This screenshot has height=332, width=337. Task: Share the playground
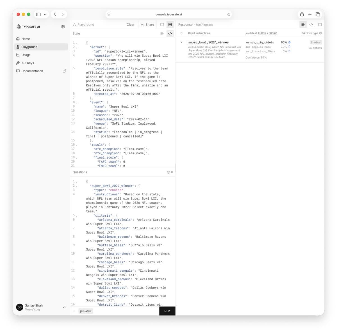[x=148, y=25]
